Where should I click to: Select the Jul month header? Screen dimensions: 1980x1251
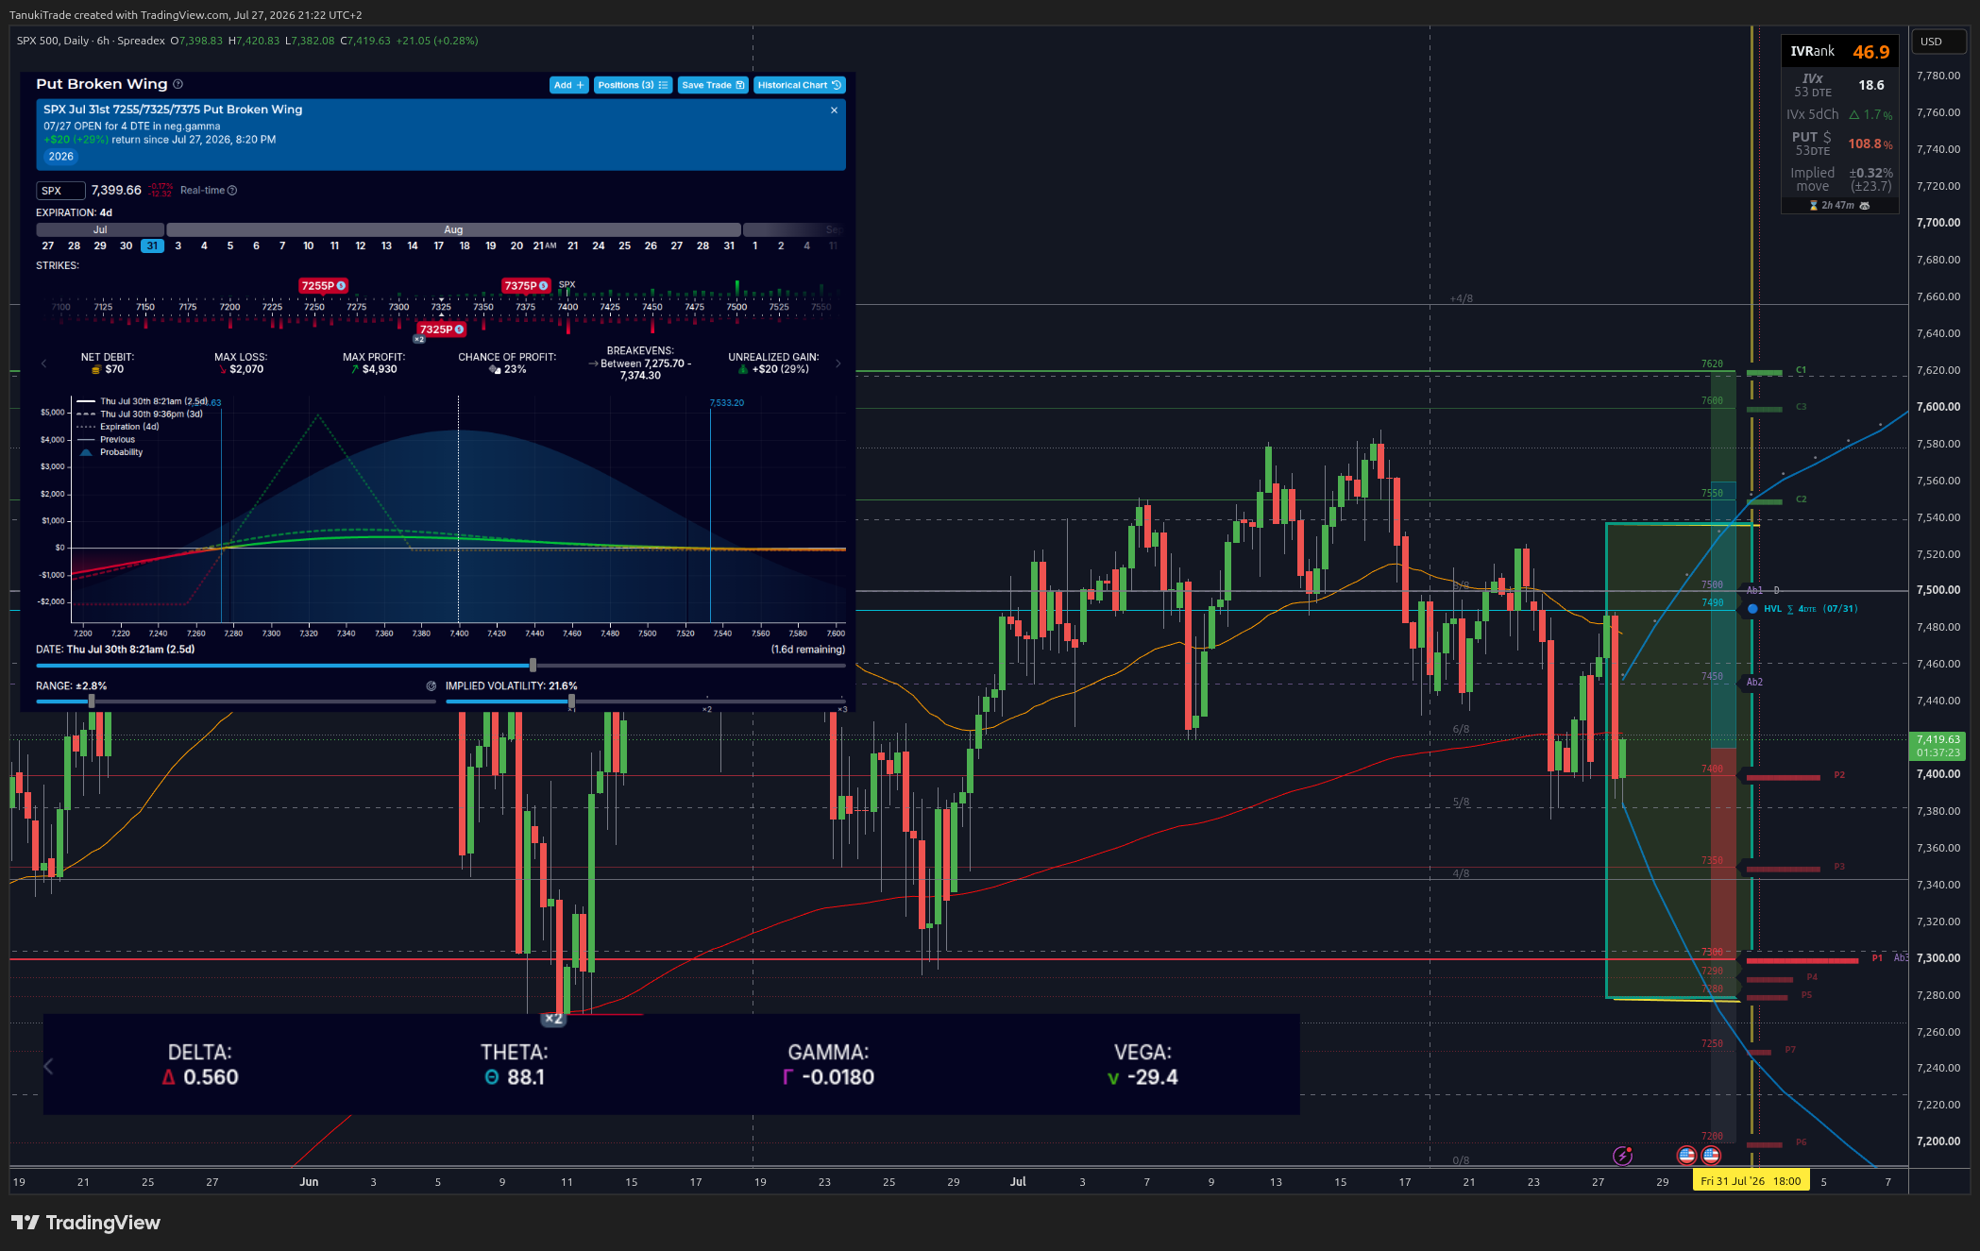point(100,229)
